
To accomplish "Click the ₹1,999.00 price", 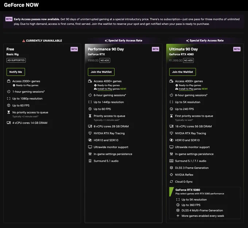I will pos(175,61).
